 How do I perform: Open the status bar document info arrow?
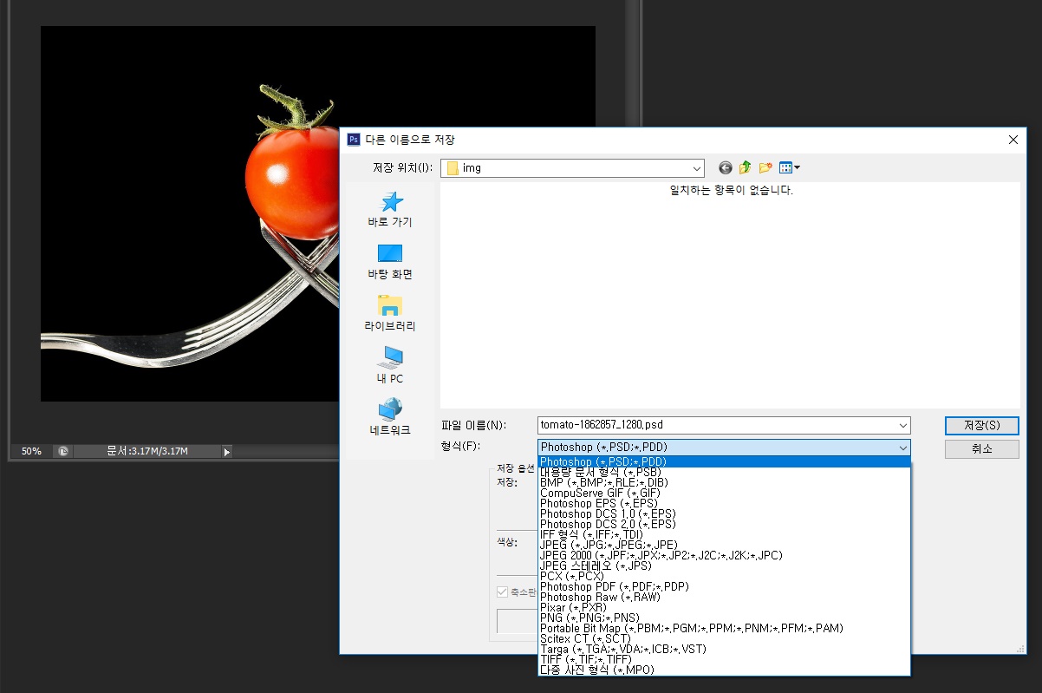point(227,451)
